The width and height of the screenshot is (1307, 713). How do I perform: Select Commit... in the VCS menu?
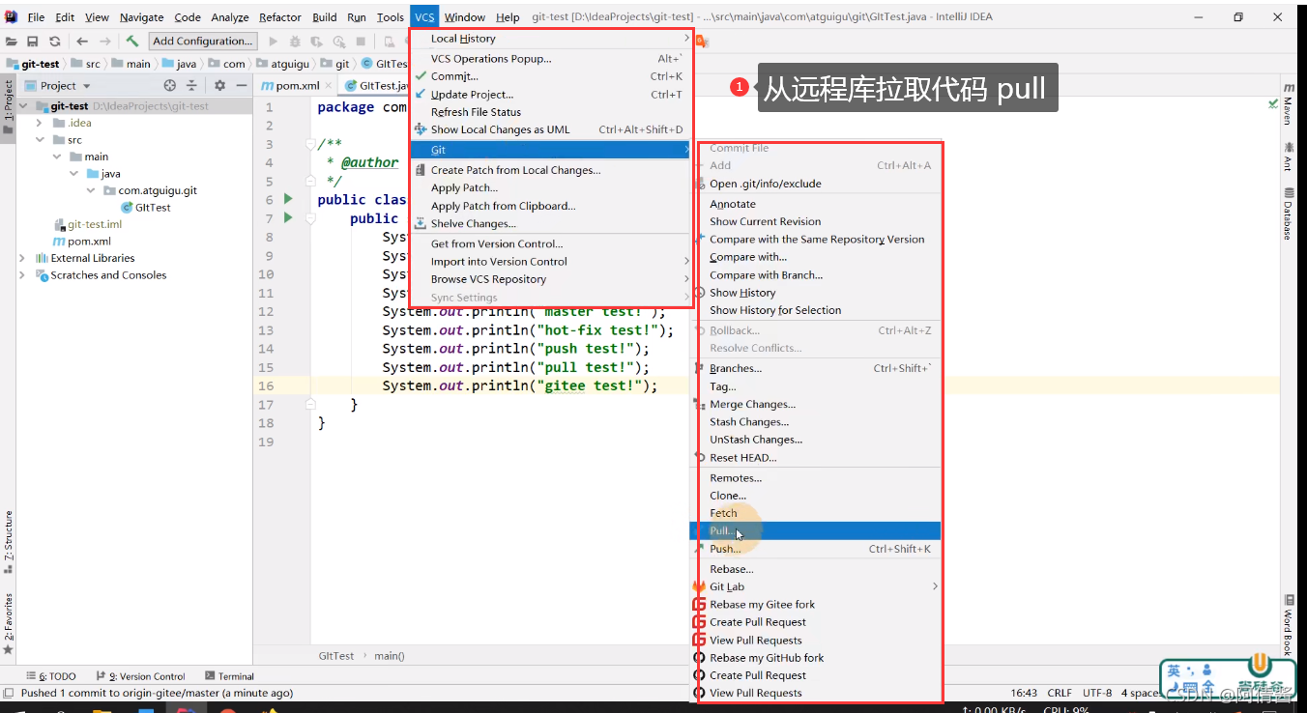coord(551,76)
